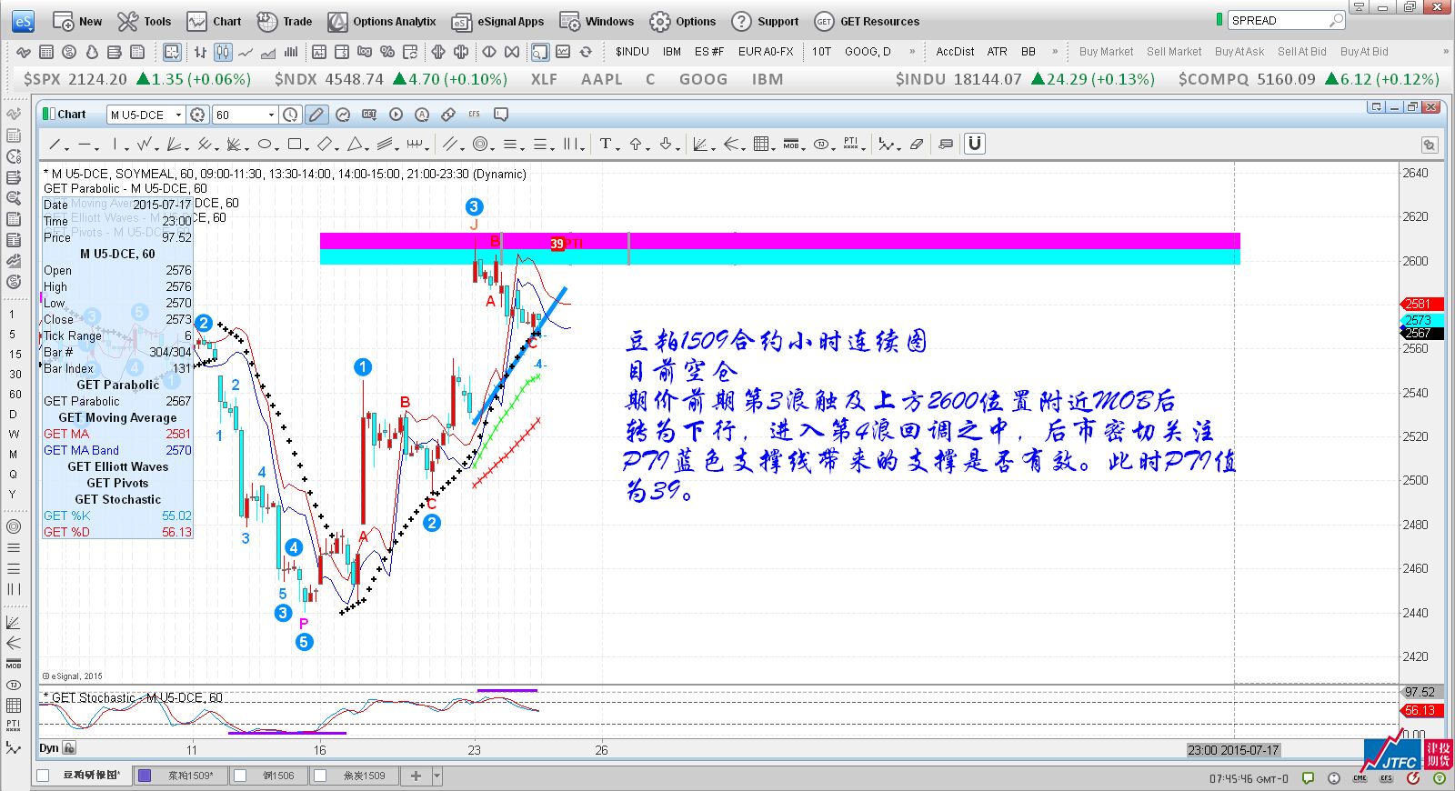1455x791 pixels.
Task: Toggle percent scale icon
Action: 386,52
